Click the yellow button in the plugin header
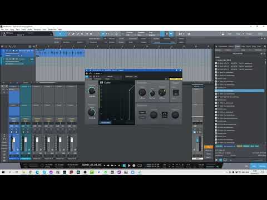This screenshot has height=200, width=267. point(176,79)
